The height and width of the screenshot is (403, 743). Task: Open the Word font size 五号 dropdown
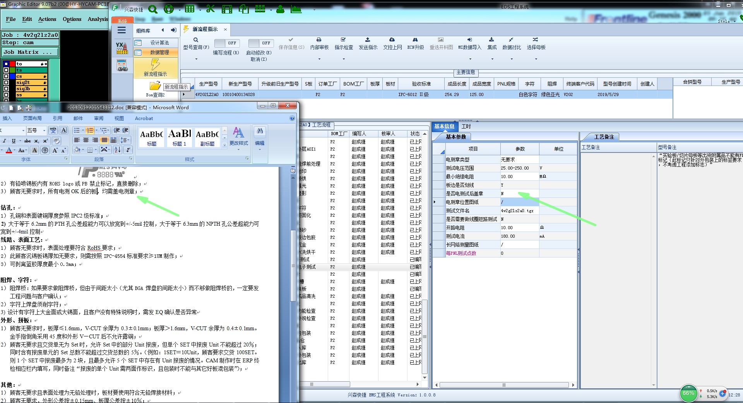pos(44,130)
